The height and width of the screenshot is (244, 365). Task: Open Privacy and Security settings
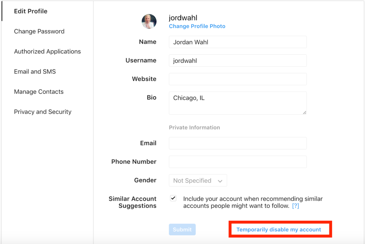click(x=43, y=112)
